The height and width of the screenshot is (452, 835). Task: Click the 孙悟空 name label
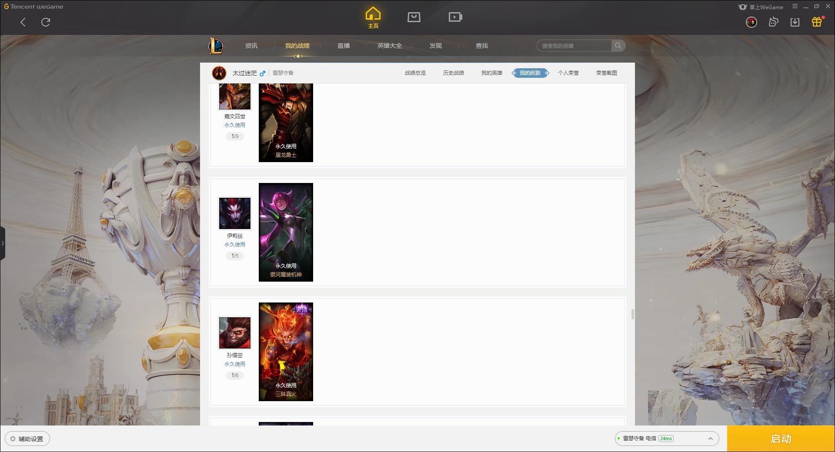coord(235,356)
